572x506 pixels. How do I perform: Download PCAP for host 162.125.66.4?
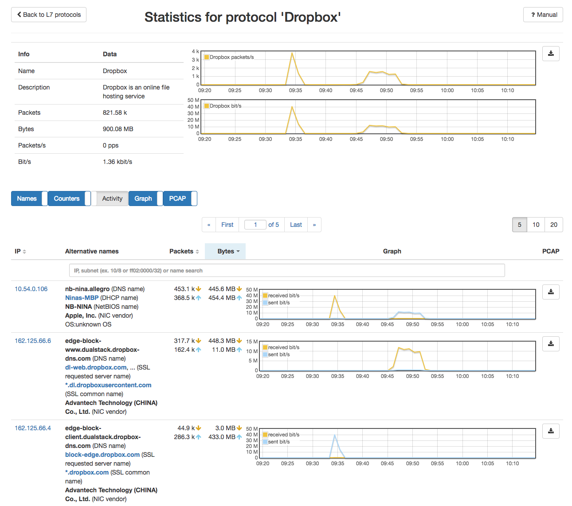click(x=551, y=431)
